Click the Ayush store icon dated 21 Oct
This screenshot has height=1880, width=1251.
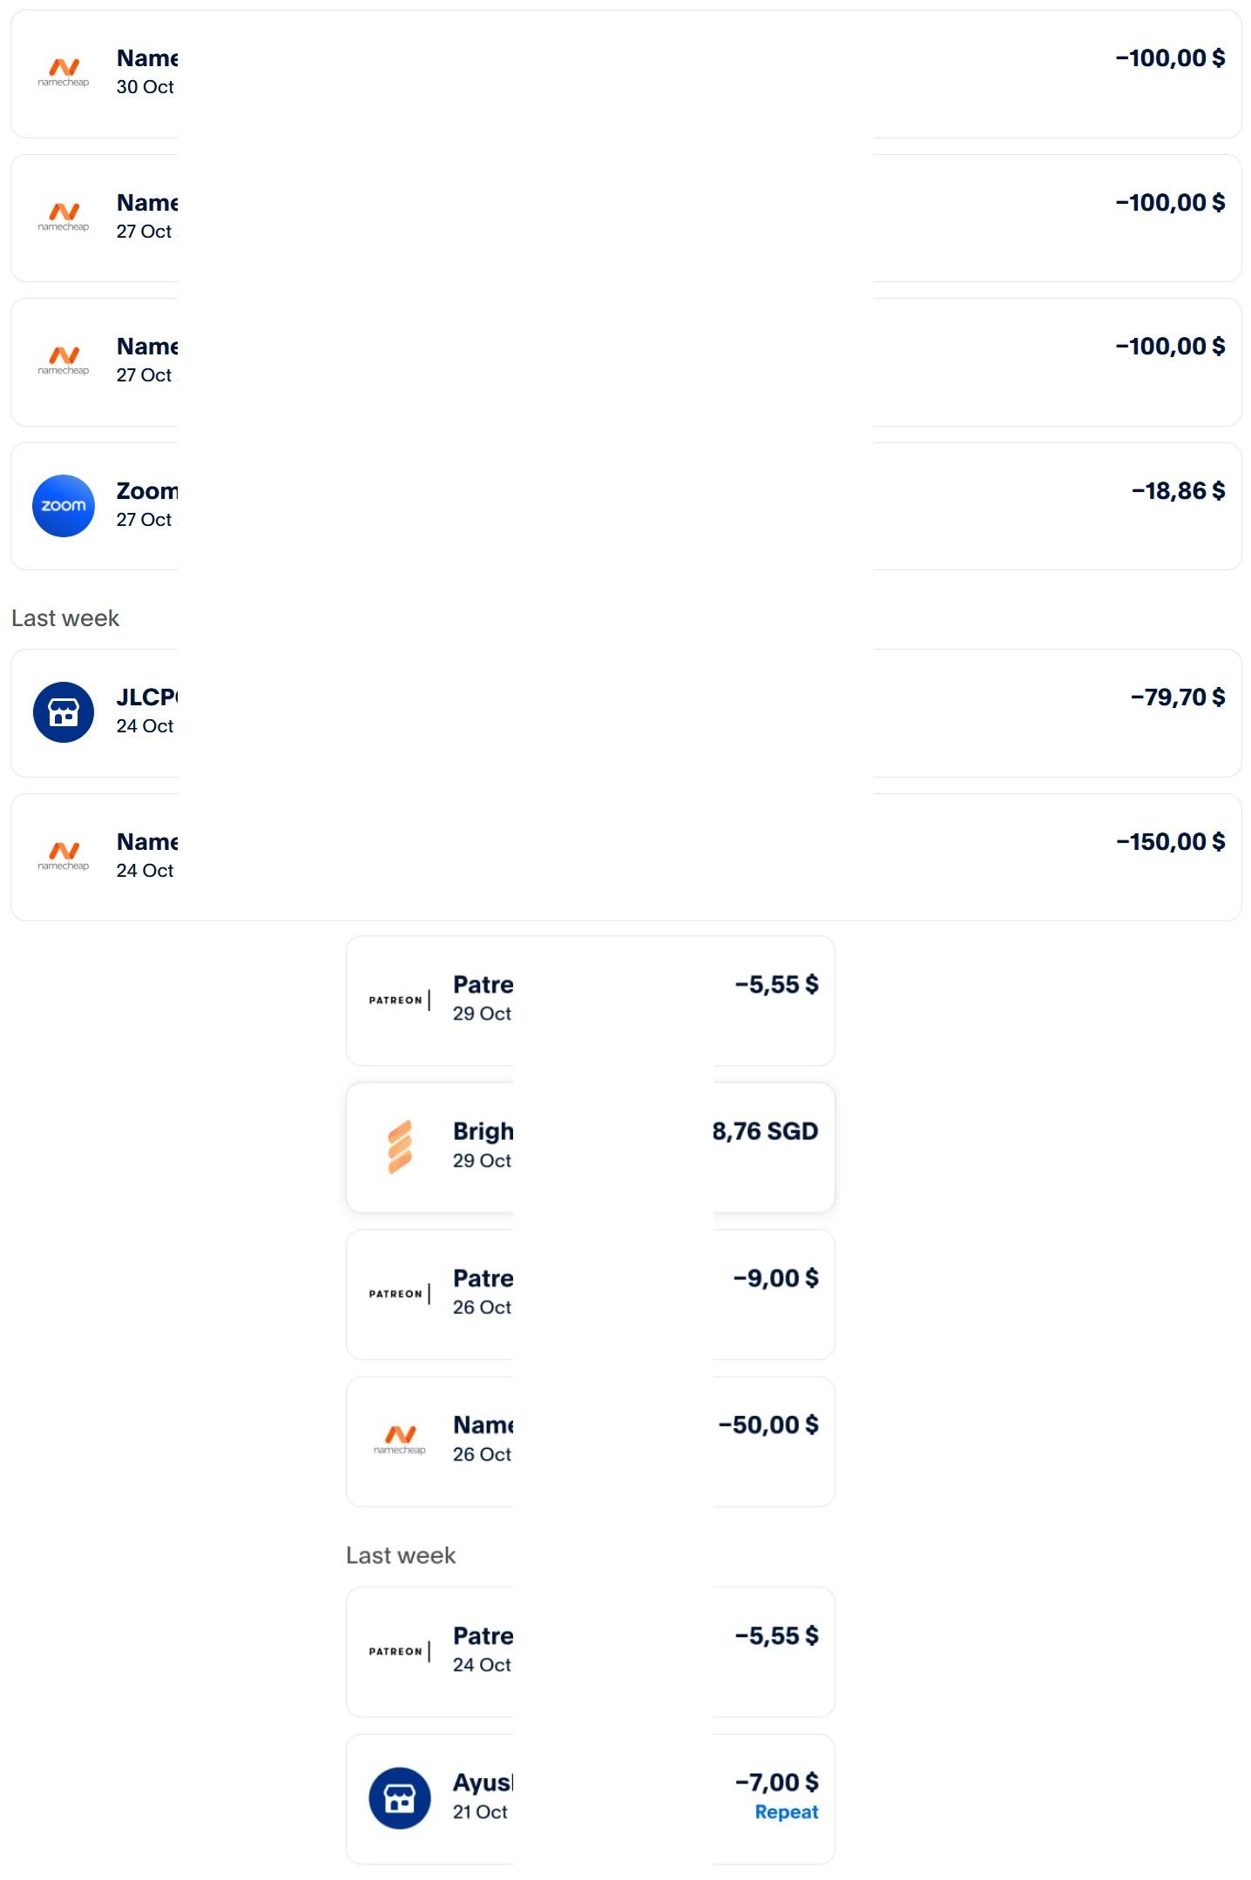click(399, 1797)
